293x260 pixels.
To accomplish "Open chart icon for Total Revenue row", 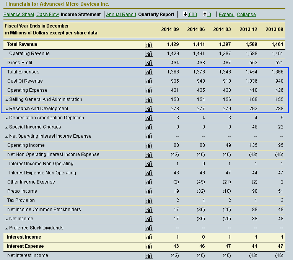I will (149, 44).
